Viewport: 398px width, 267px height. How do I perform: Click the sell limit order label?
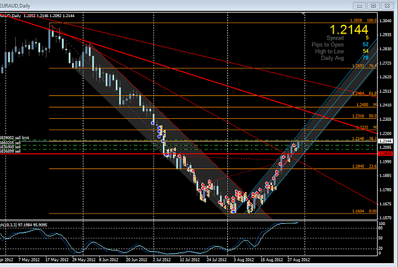[15, 138]
